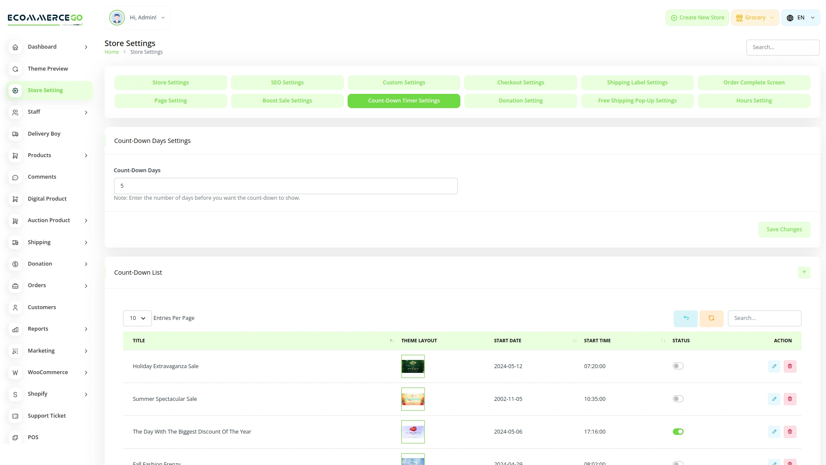The height and width of the screenshot is (465, 826).
Task: Switch to the SEO Settings tab
Action: click(287, 82)
